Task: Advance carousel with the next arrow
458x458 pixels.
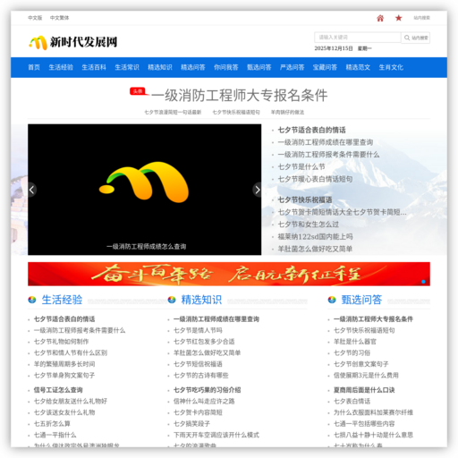Action: point(257,190)
